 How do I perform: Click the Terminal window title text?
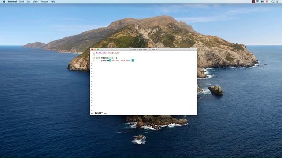click(145, 50)
